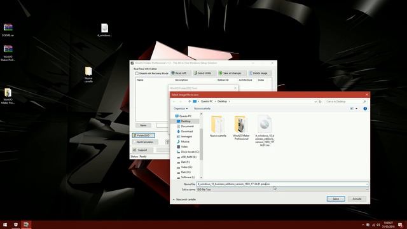
Task: Select Software drive in navigation tree
Action: click(x=186, y=177)
